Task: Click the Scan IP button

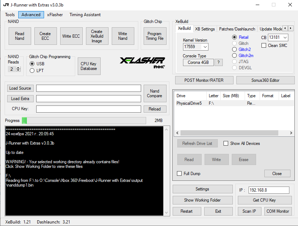Action: pyautogui.click(x=249, y=211)
